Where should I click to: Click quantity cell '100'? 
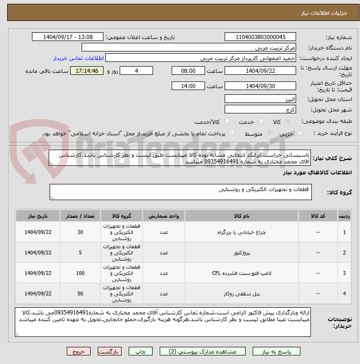pyautogui.click(x=80, y=273)
